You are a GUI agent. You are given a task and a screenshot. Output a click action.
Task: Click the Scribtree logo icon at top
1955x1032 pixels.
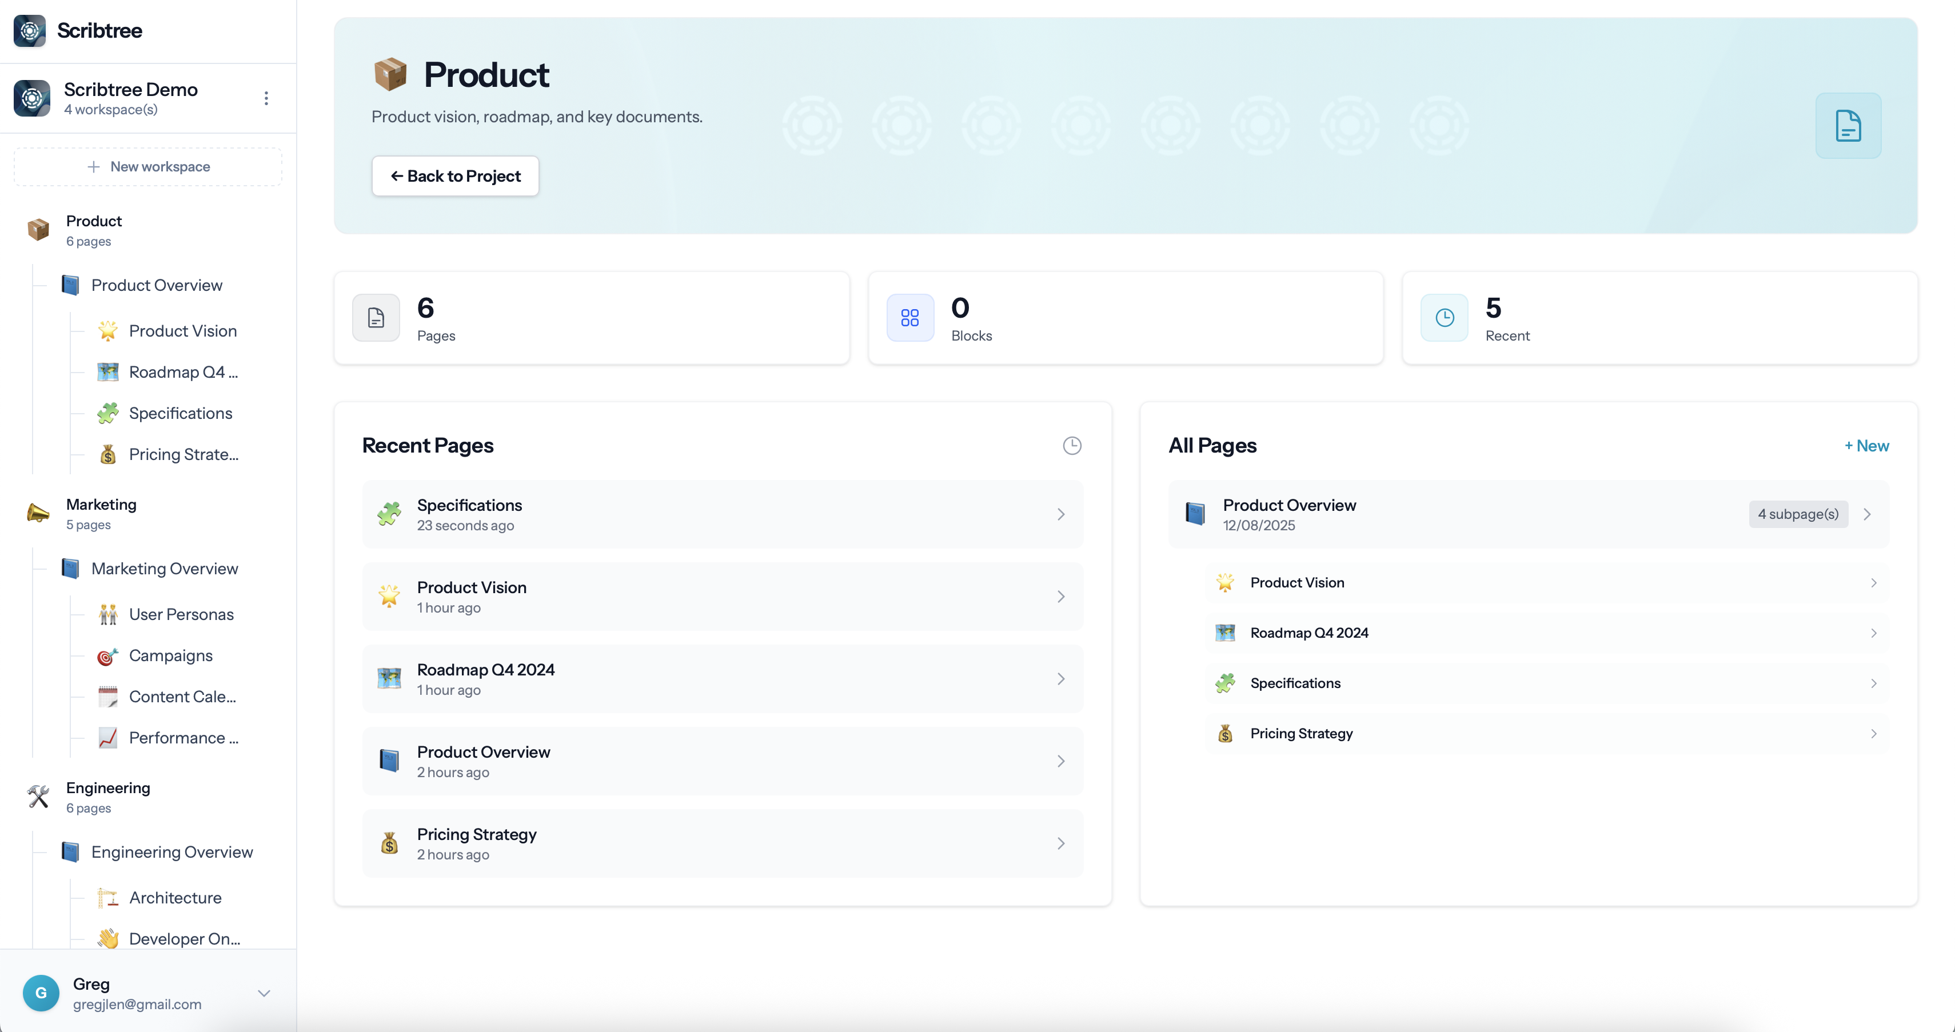point(30,30)
